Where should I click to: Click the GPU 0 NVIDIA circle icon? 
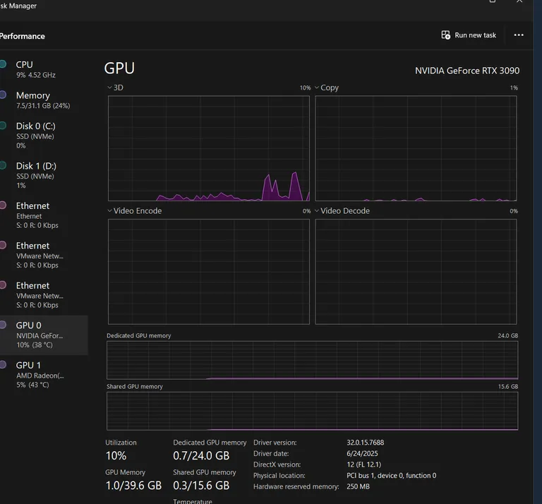3,325
